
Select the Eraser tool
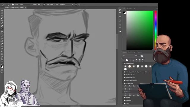point(2,36)
